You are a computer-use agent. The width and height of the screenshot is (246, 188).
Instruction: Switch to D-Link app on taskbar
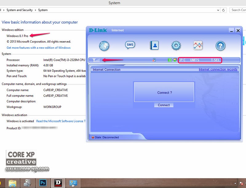click(x=58, y=183)
